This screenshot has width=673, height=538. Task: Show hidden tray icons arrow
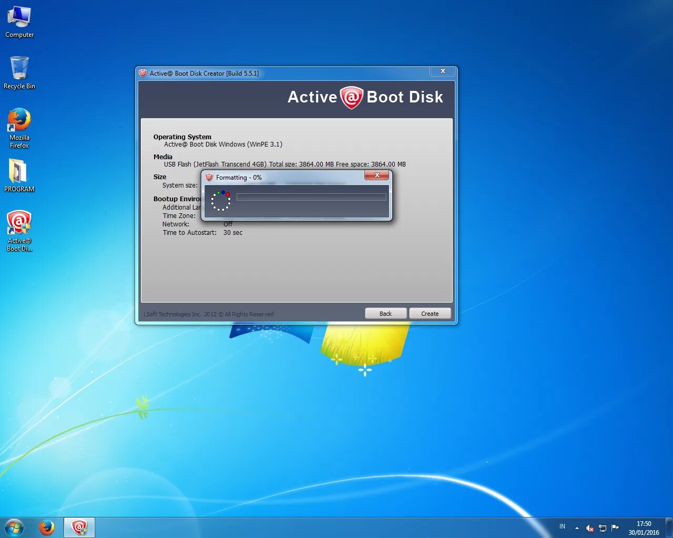tap(577, 527)
